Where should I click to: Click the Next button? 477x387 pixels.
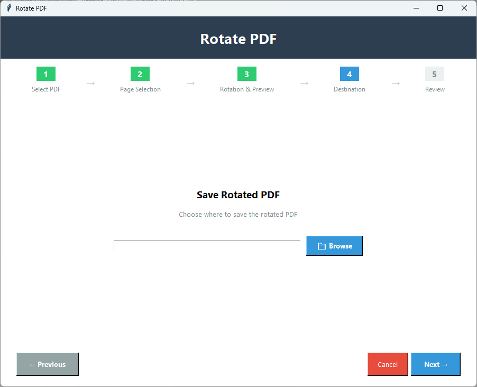pos(435,364)
